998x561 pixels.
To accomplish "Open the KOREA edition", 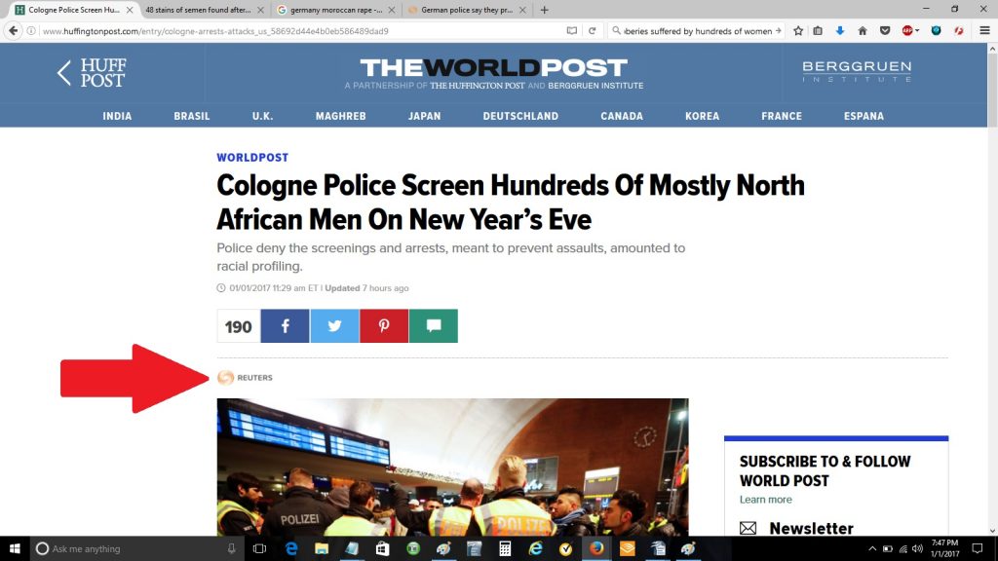I will pyautogui.click(x=702, y=116).
